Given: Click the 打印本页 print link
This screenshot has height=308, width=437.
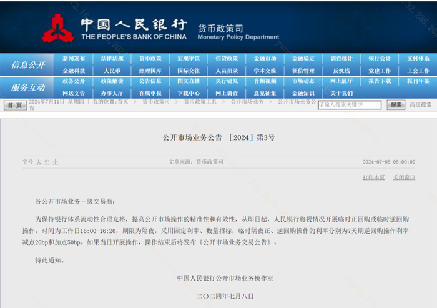Looking at the screenshot, I should [x=374, y=177].
